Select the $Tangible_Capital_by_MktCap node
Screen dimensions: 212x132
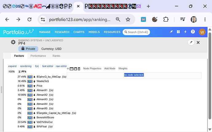(x=53, y=113)
